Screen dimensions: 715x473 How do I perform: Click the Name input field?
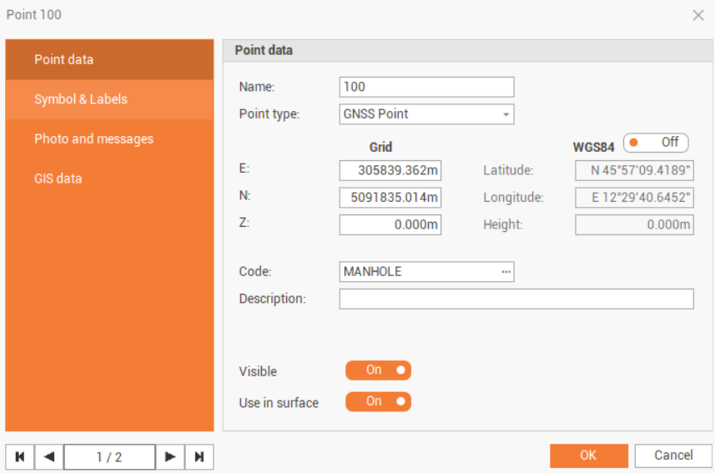(x=426, y=87)
